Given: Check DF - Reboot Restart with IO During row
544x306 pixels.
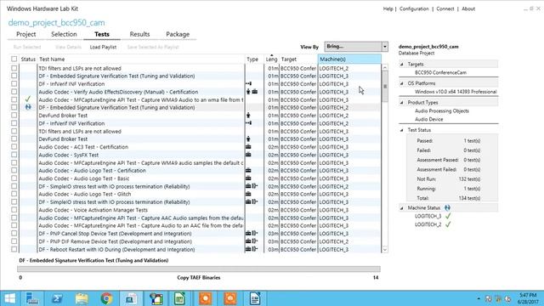Looking at the screenshot, I should click(x=14, y=249).
